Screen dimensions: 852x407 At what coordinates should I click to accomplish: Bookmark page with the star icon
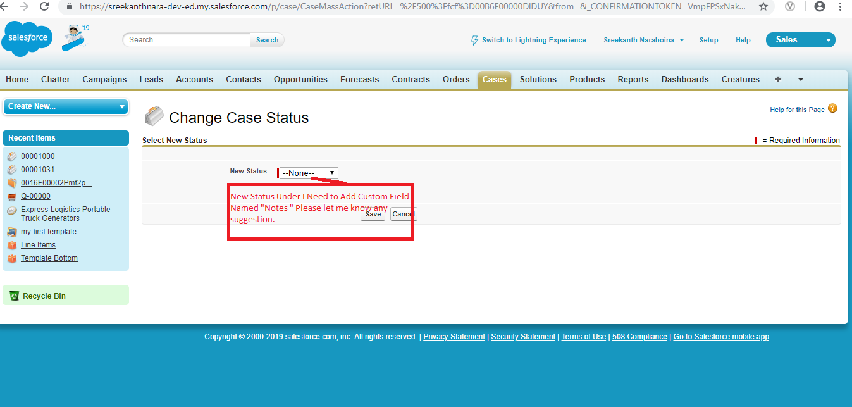763,7
